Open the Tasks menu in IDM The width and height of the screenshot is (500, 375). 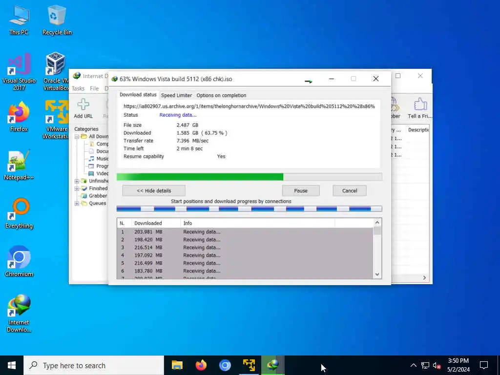[x=78, y=88]
